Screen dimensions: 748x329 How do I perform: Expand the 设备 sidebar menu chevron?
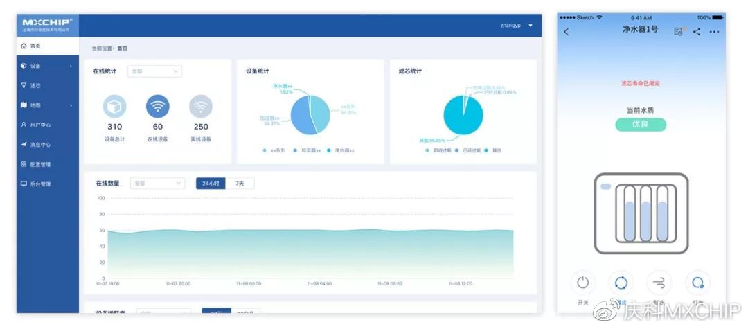pos(71,66)
